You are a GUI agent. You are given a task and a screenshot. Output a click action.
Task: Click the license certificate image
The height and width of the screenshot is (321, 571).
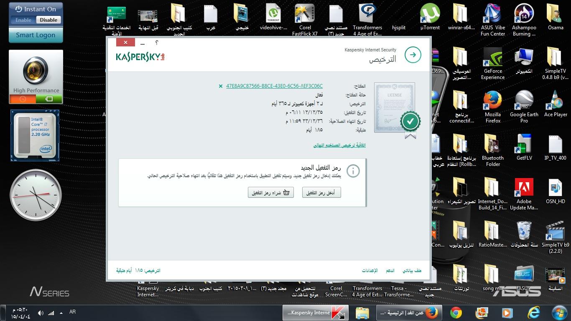(x=395, y=108)
